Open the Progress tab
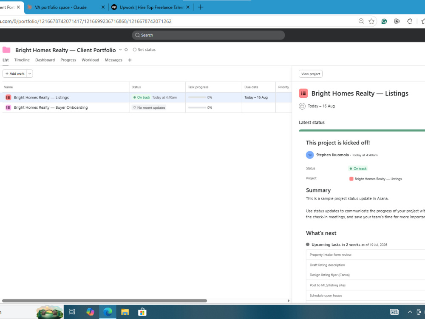This screenshot has height=319, width=425. tap(68, 60)
